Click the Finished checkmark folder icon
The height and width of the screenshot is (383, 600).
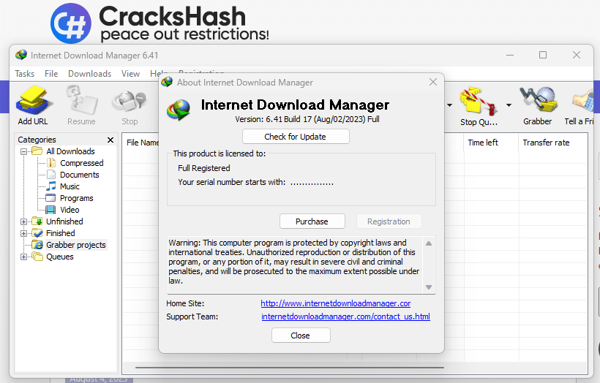click(37, 233)
